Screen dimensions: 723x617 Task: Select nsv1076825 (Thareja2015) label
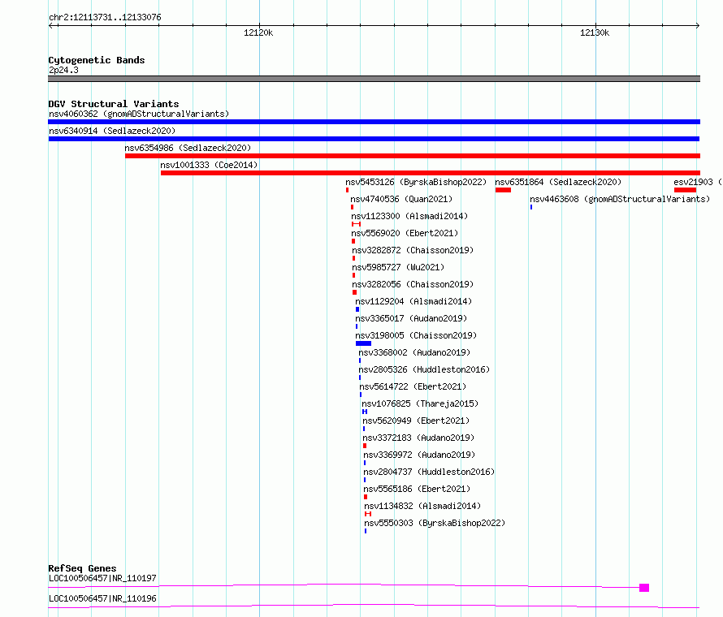(420, 403)
